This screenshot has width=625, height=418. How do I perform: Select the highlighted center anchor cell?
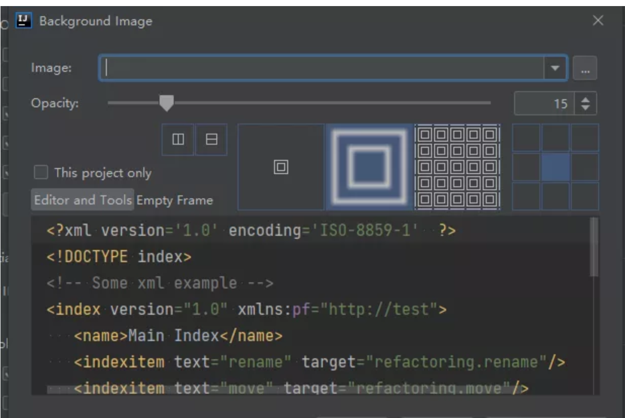tap(556, 167)
